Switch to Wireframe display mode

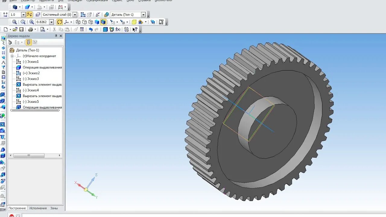(x=78, y=22)
